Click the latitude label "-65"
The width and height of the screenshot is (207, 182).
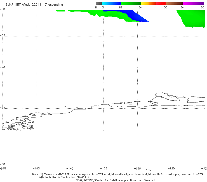click(3, 36)
